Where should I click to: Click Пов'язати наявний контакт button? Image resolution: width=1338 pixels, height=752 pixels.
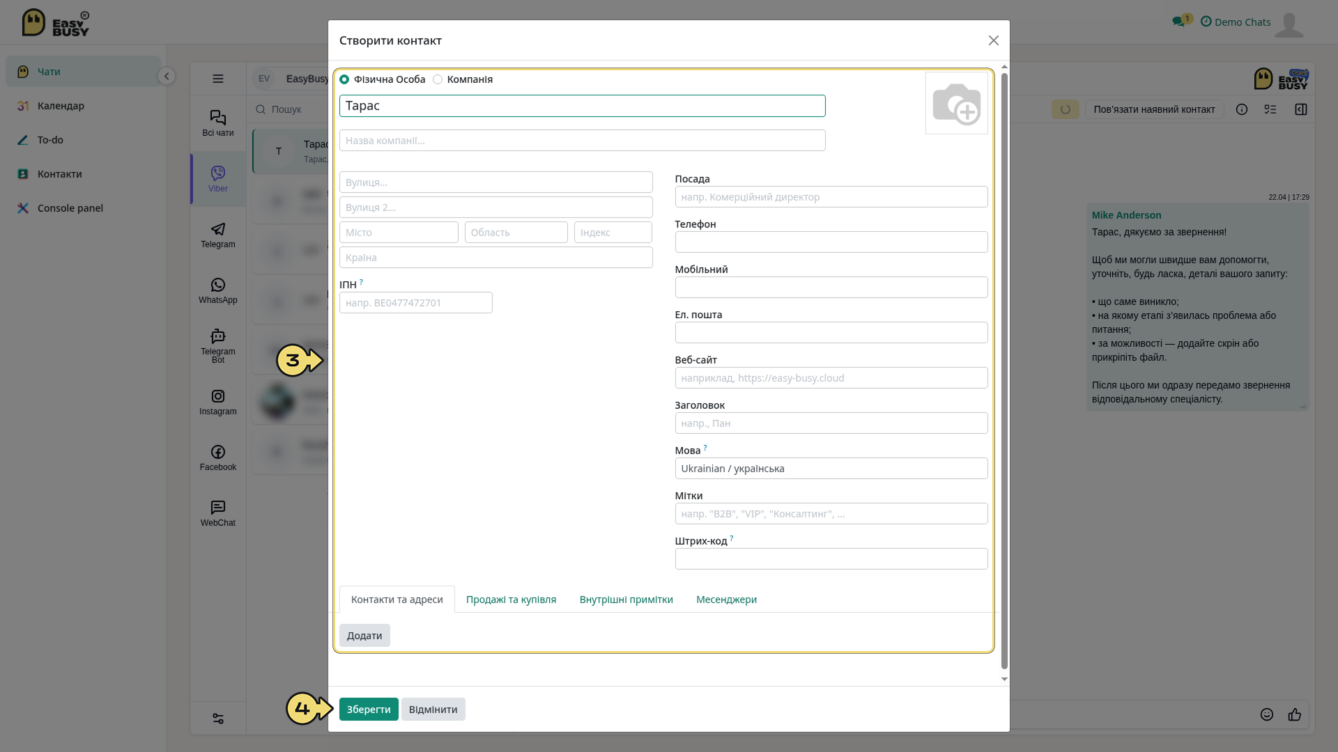click(1154, 109)
